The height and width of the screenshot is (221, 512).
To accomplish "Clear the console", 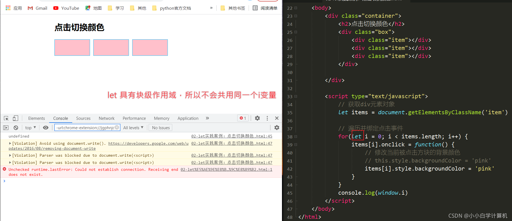I will pyautogui.click(x=16, y=128).
